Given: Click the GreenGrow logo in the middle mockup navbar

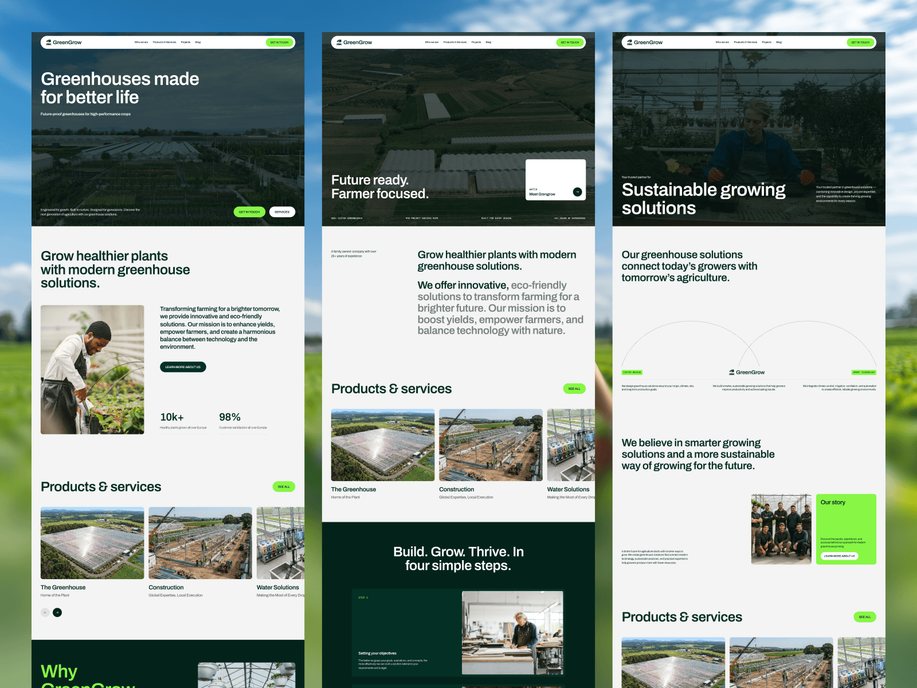Looking at the screenshot, I should (354, 42).
